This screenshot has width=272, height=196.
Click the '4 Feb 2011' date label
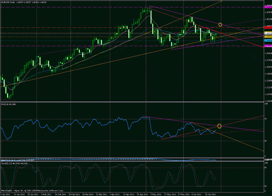tap(47, 194)
